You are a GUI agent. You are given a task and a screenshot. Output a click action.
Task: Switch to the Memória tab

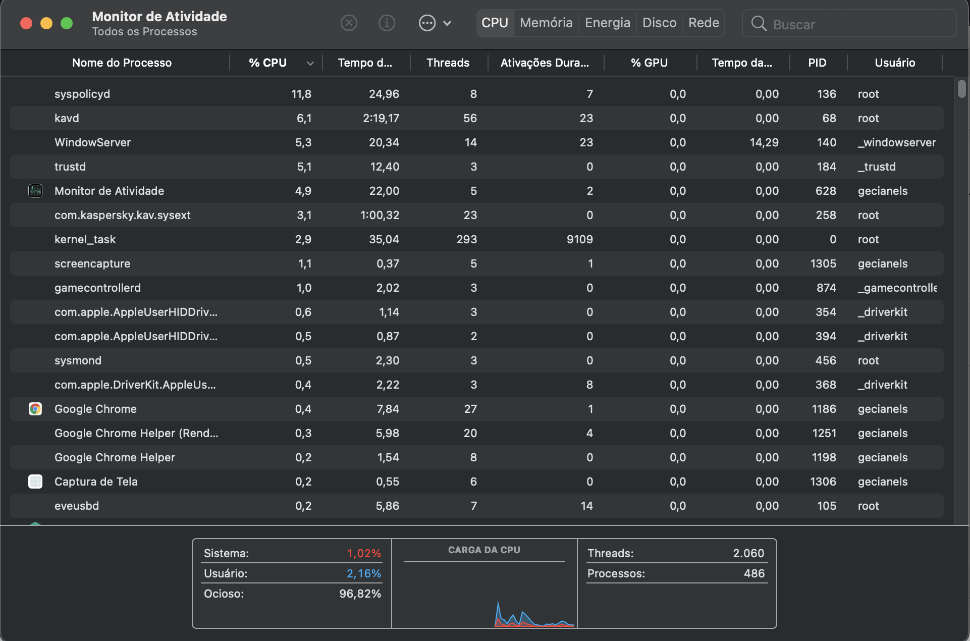tap(546, 23)
